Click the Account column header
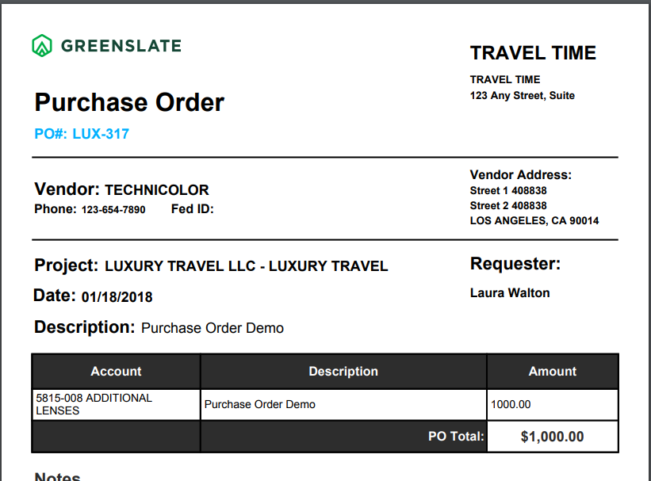The height and width of the screenshot is (481, 651). (x=117, y=371)
